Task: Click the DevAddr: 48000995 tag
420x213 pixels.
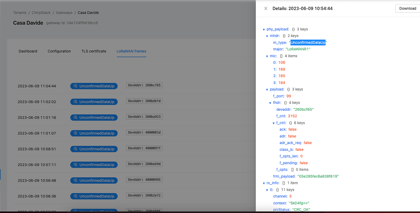Action: (x=144, y=180)
